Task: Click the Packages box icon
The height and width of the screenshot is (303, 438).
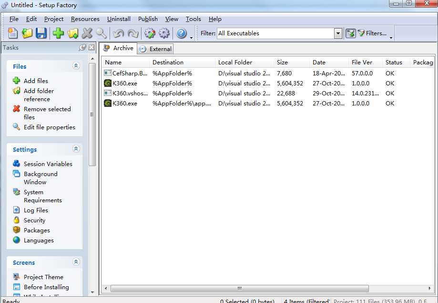Action: click(17, 230)
